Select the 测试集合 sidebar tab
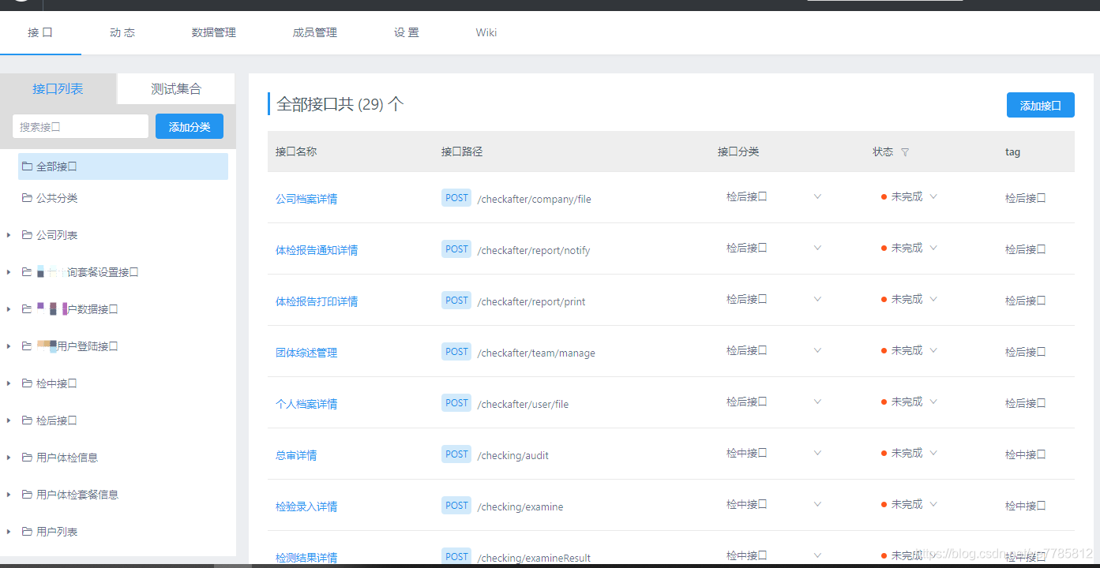 176,88
